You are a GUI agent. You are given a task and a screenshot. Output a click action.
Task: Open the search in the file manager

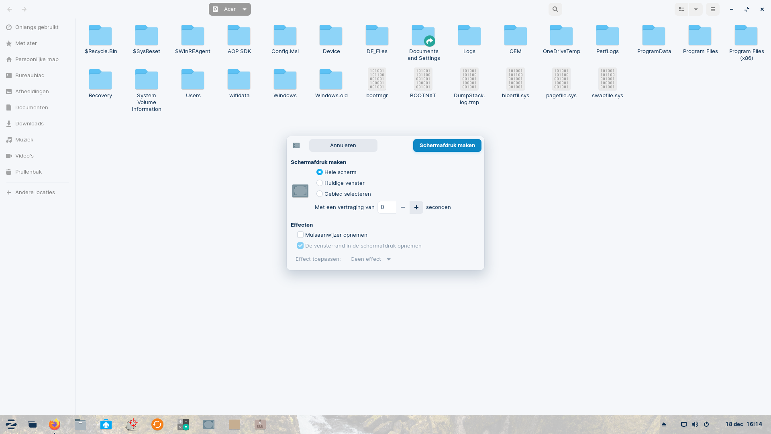pyautogui.click(x=555, y=9)
